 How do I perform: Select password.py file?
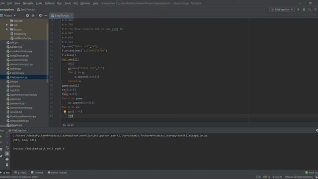(15, 103)
